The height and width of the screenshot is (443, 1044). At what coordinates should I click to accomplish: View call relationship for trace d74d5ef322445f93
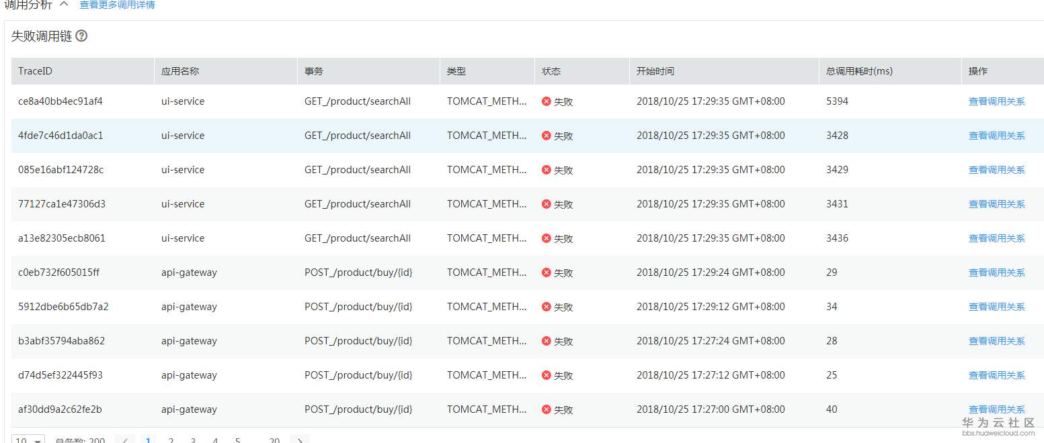996,375
